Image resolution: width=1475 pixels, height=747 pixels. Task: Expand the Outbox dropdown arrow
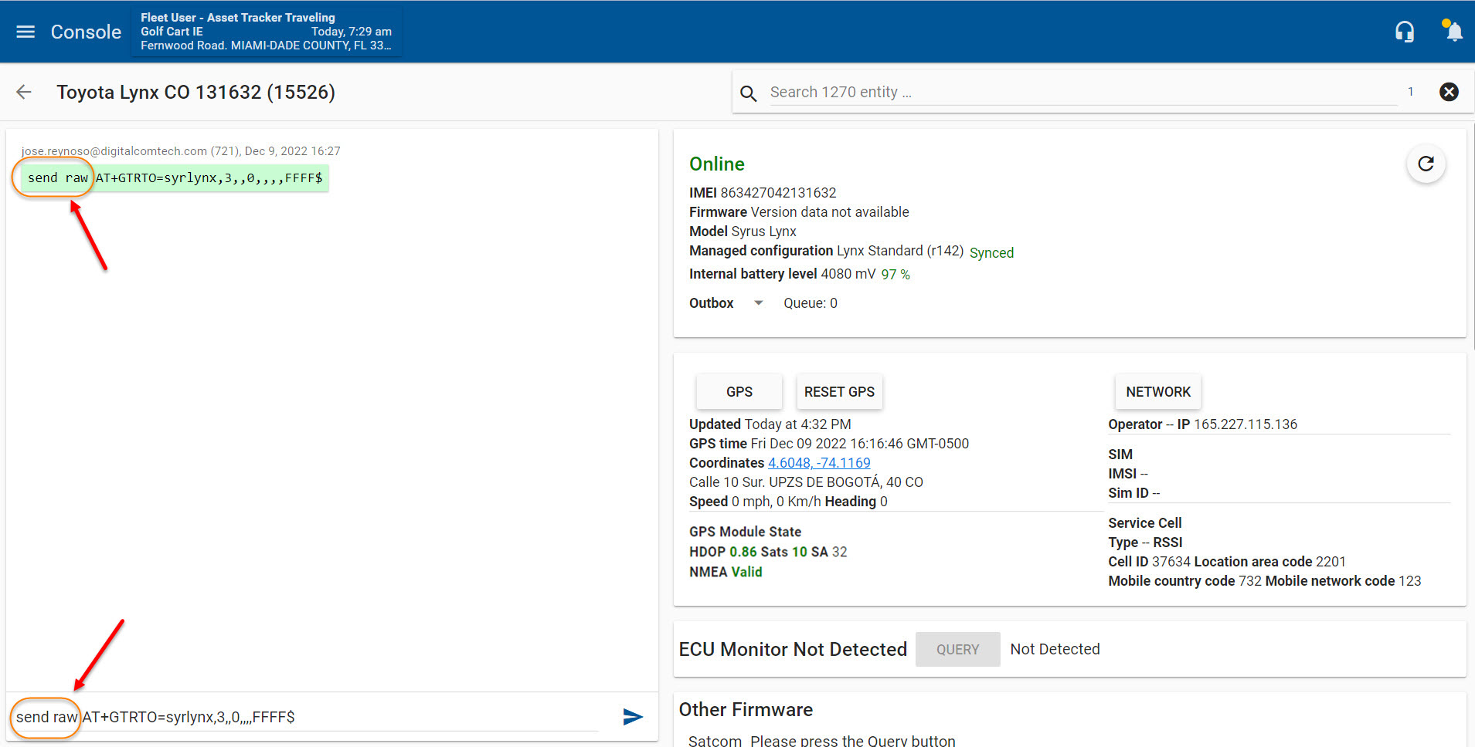coord(758,303)
